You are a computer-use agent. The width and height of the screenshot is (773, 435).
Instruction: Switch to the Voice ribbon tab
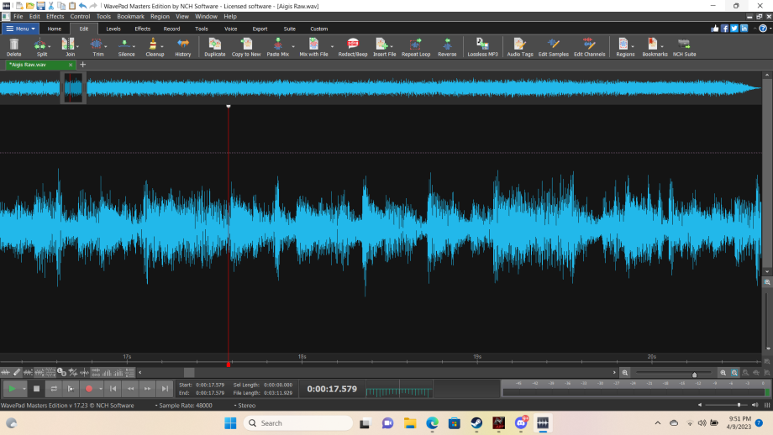[x=230, y=29]
